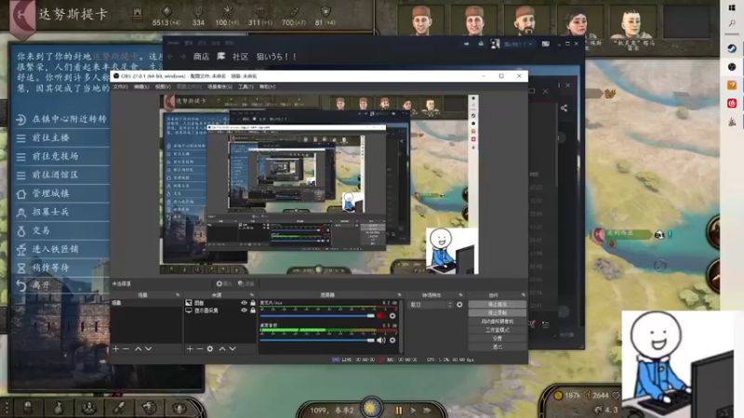Unmute the microphone with the red speaker icon
Screen dimensions: 744x418
[381, 316]
